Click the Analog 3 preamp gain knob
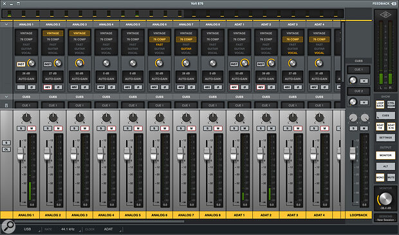 (79, 63)
